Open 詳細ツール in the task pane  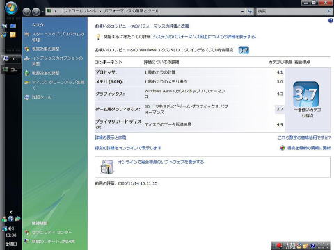click(42, 97)
